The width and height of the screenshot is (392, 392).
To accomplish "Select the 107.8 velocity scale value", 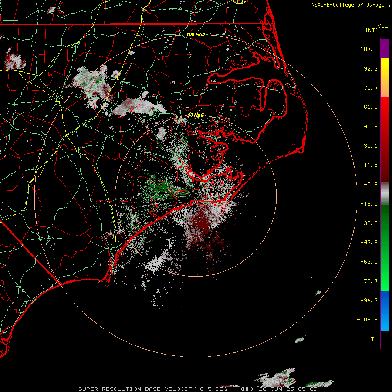I will (x=369, y=49).
